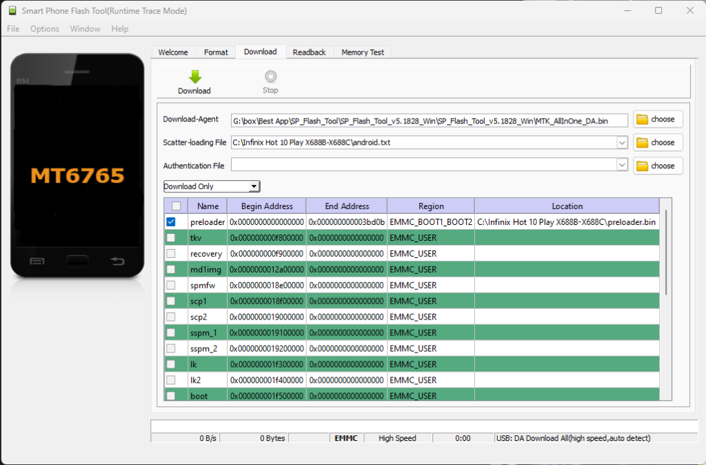This screenshot has width=706, height=465.
Task: Check the select-all checkbox in table header
Action: (176, 206)
